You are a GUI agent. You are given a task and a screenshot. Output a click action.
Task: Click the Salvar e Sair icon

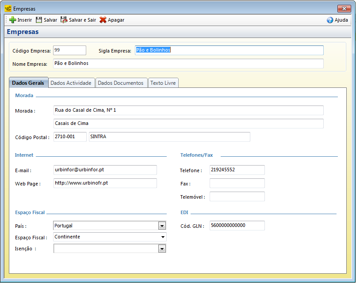(x=64, y=20)
